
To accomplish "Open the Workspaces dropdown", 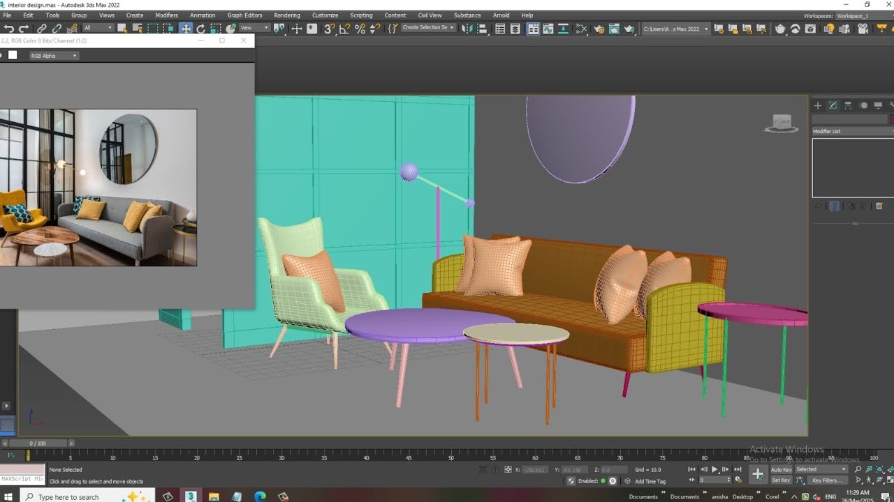I will (x=865, y=16).
